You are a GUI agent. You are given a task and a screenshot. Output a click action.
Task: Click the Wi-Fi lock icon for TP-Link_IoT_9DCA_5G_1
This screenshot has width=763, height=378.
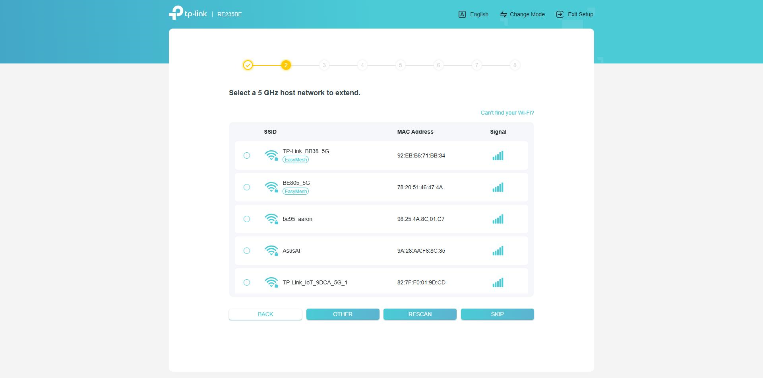(x=271, y=282)
